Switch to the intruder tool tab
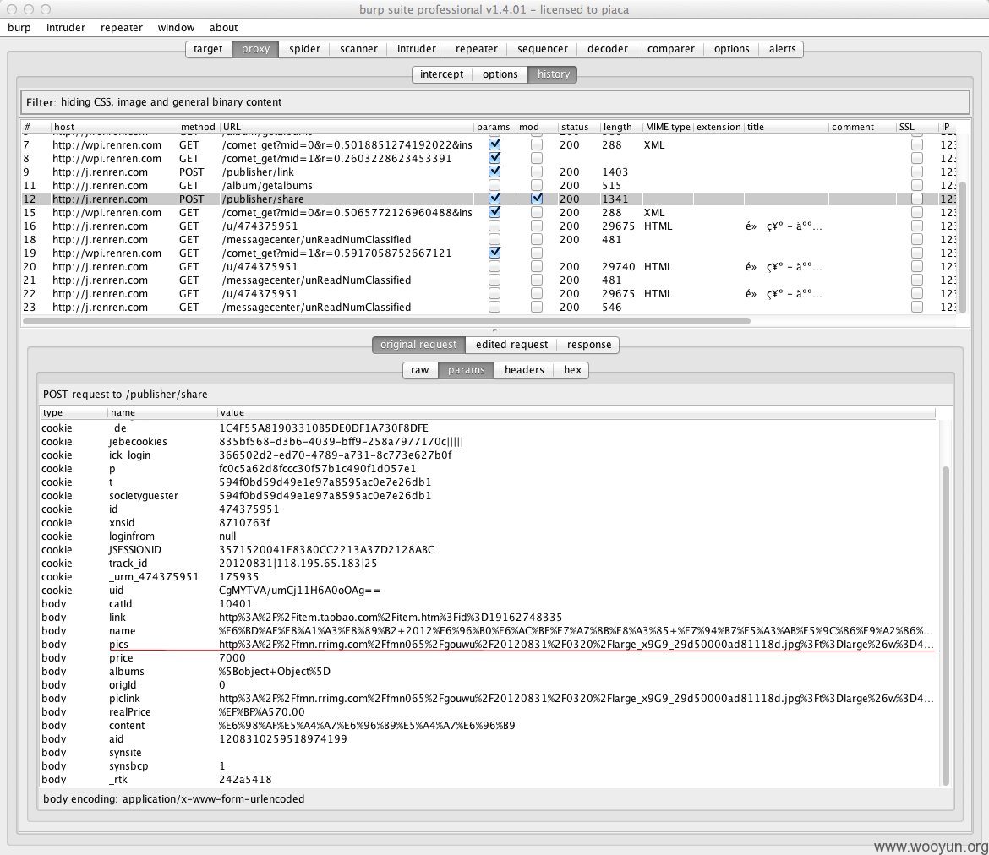Image resolution: width=989 pixels, height=855 pixels. [x=416, y=49]
